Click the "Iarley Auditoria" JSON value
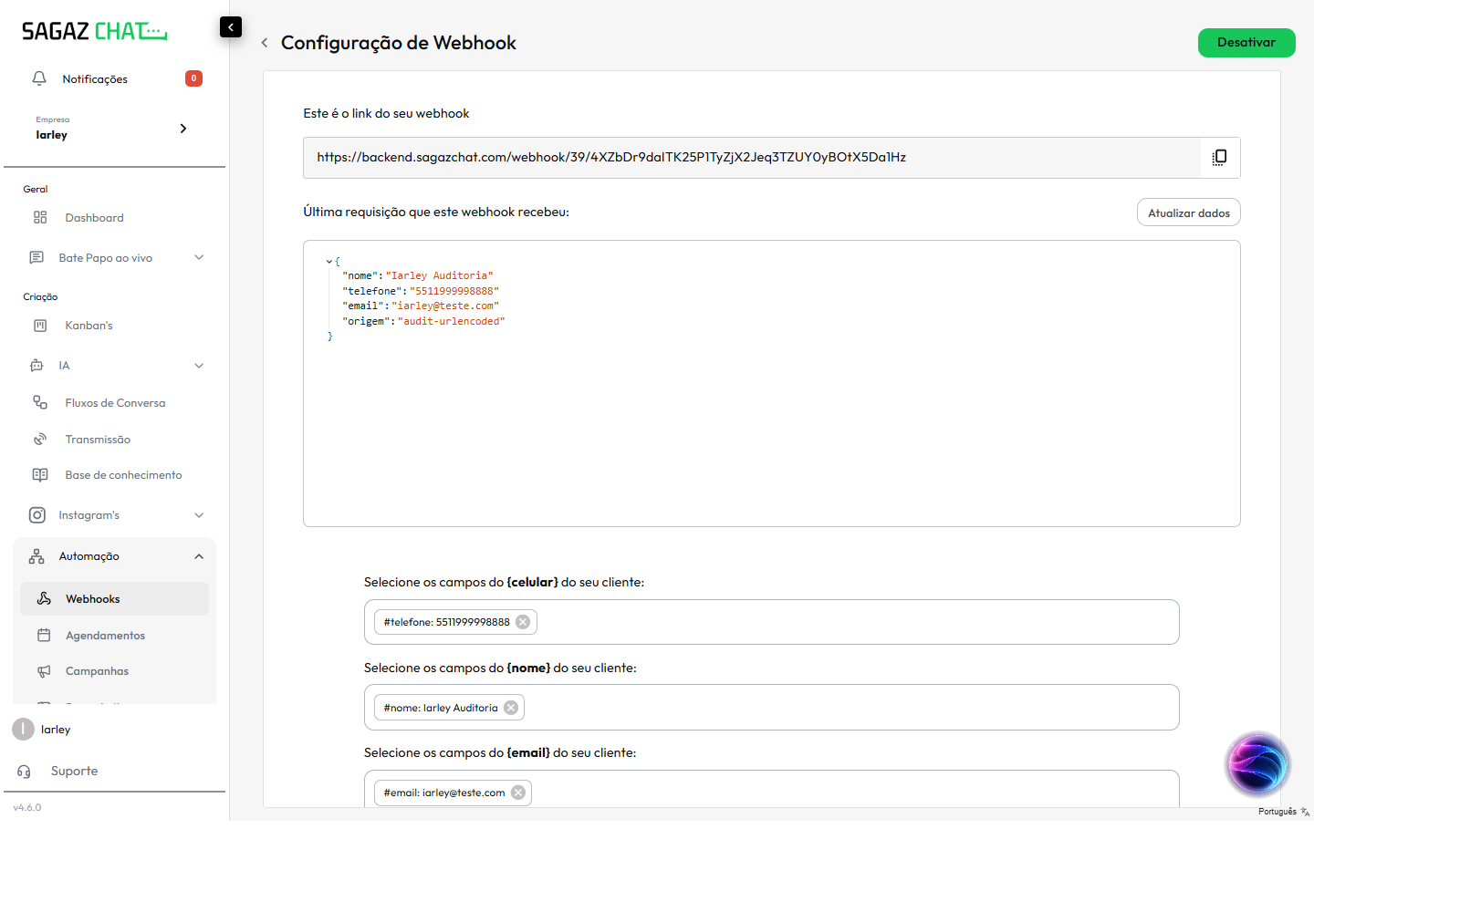This screenshot has height=912, width=1460. pyautogui.click(x=440, y=276)
